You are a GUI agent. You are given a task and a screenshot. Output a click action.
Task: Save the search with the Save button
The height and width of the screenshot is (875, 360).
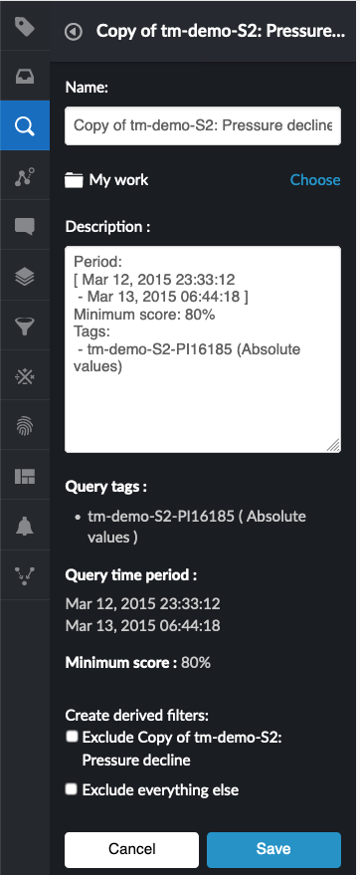(x=273, y=849)
